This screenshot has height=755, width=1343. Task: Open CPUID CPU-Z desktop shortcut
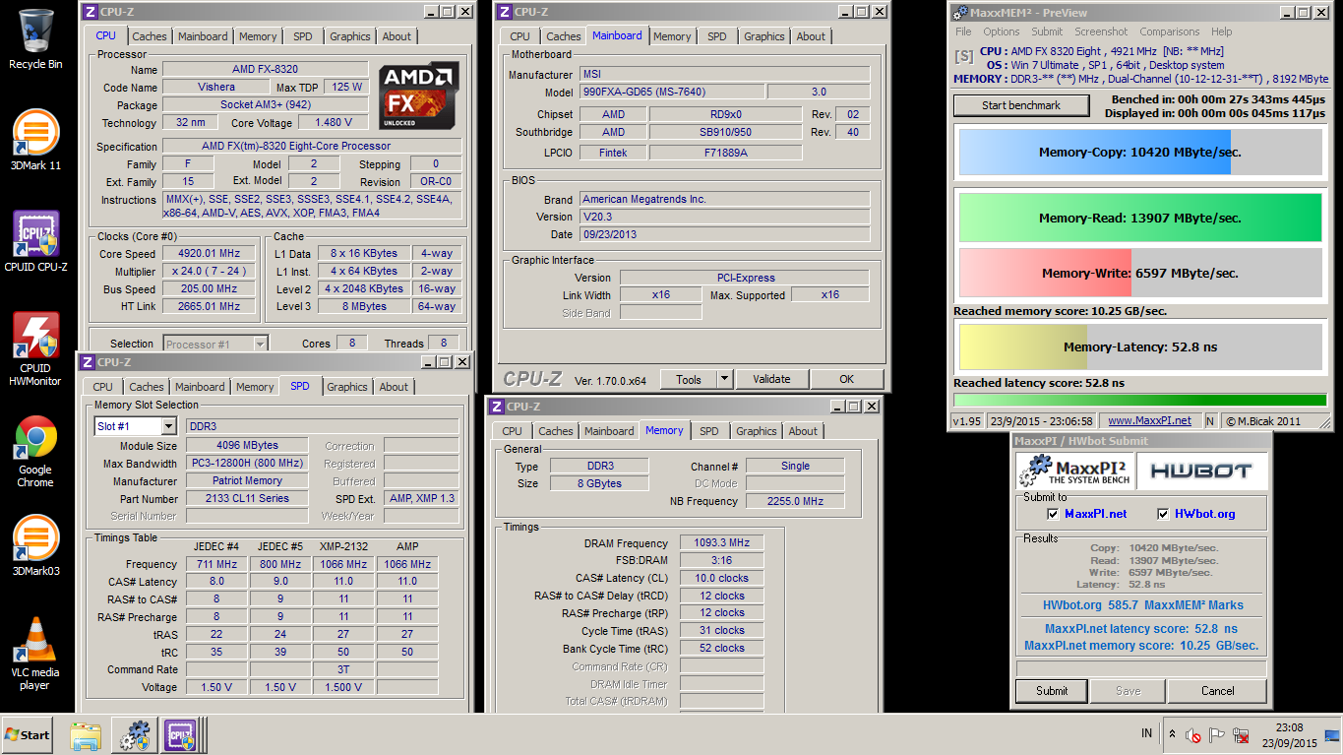35,241
